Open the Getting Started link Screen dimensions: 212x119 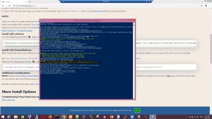point(99,11)
